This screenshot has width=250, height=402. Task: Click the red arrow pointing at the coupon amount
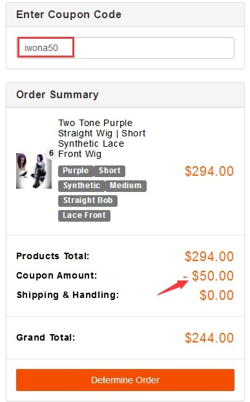[x=173, y=288]
